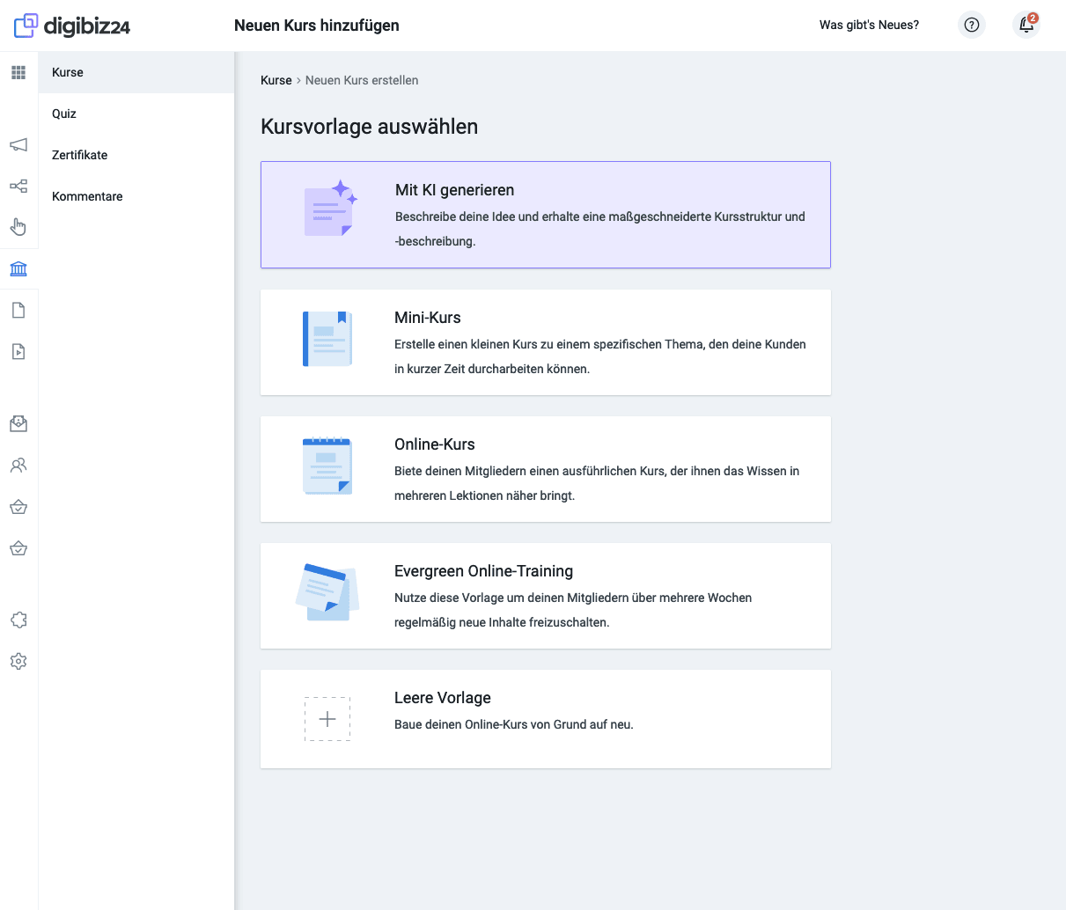Open the puzzle piece integrations icon
The height and width of the screenshot is (910, 1066).
point(18,620)
